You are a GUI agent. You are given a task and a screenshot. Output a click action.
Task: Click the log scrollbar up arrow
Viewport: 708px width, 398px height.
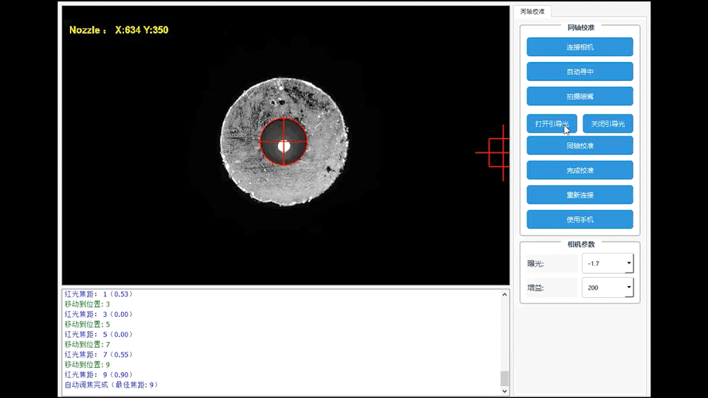[x=504, y=295]
